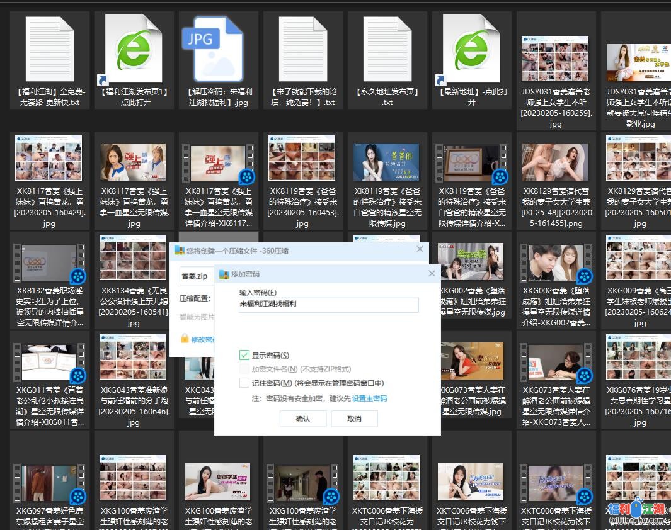671x530 pixels.
Task: Open the 全免费-无套路-更新快.txt text file icon
Action: click(49, 48)
